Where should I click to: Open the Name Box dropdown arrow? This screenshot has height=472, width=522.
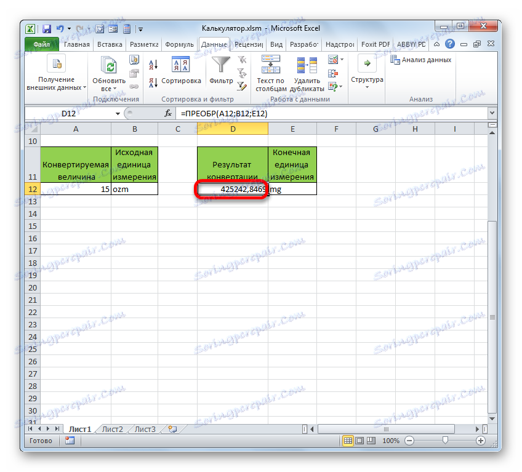click(x=118, y=114)
